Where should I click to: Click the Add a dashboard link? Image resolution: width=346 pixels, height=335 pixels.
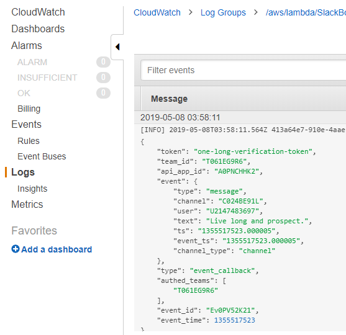57,249
